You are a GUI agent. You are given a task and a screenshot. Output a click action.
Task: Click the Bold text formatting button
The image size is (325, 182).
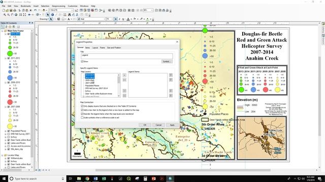[116, 19]
